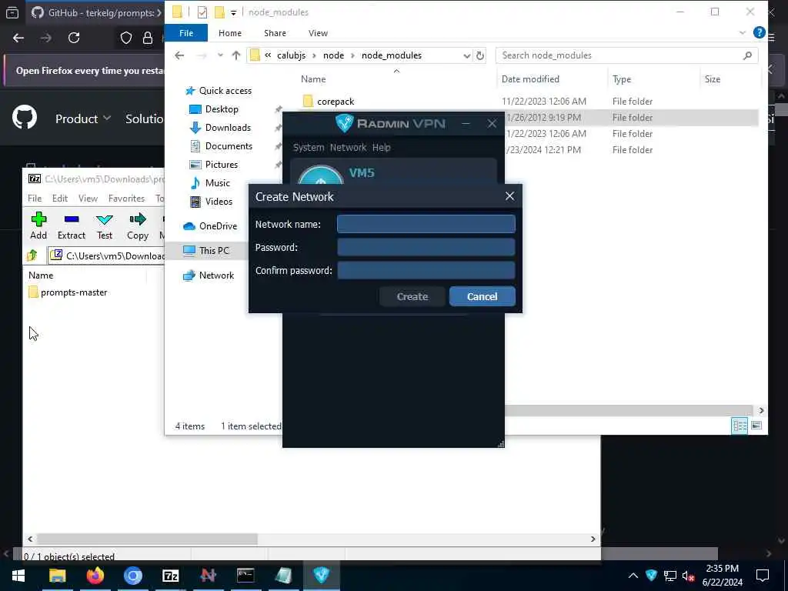Open the File menu in 7-Zip
Screen dimensions: 788x591
pos(35,199)
